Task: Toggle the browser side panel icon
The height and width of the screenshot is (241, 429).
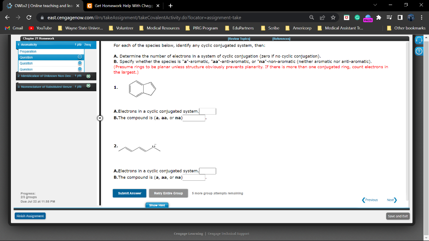Action: pos(400,18)
